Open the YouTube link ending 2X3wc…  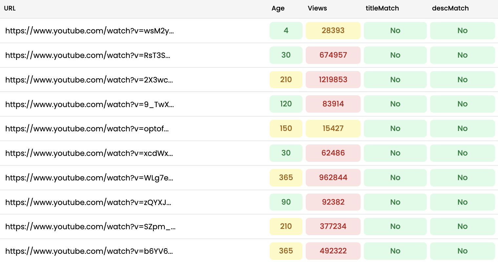pos(89,80)
